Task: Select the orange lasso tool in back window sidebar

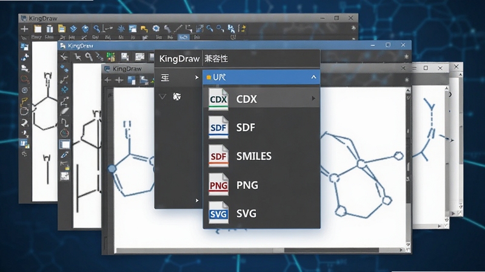Action: tap(25, 79)
